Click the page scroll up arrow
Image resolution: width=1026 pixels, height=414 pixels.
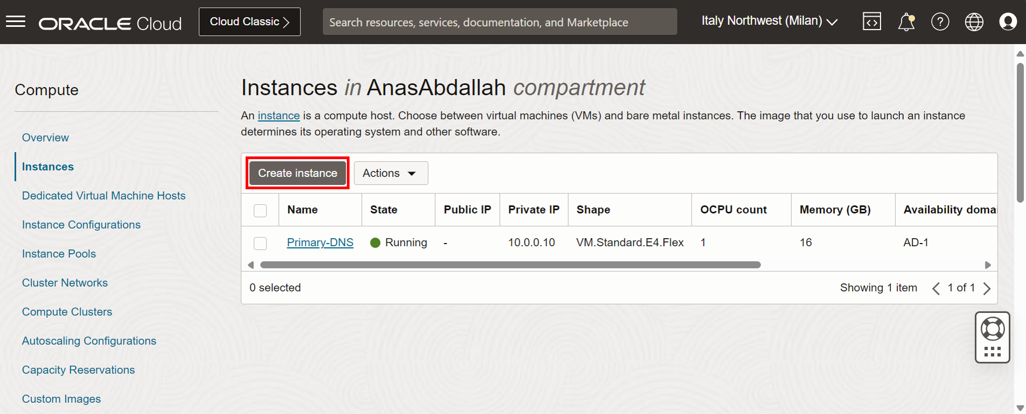tap(1020, 53)
